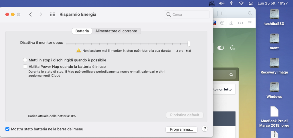
Task: Go back with the left chevron
Action: [31, 15]
